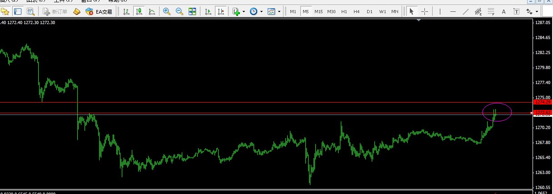Click the red 1274.29 price label
553x194 pixels.
point(543,103)
